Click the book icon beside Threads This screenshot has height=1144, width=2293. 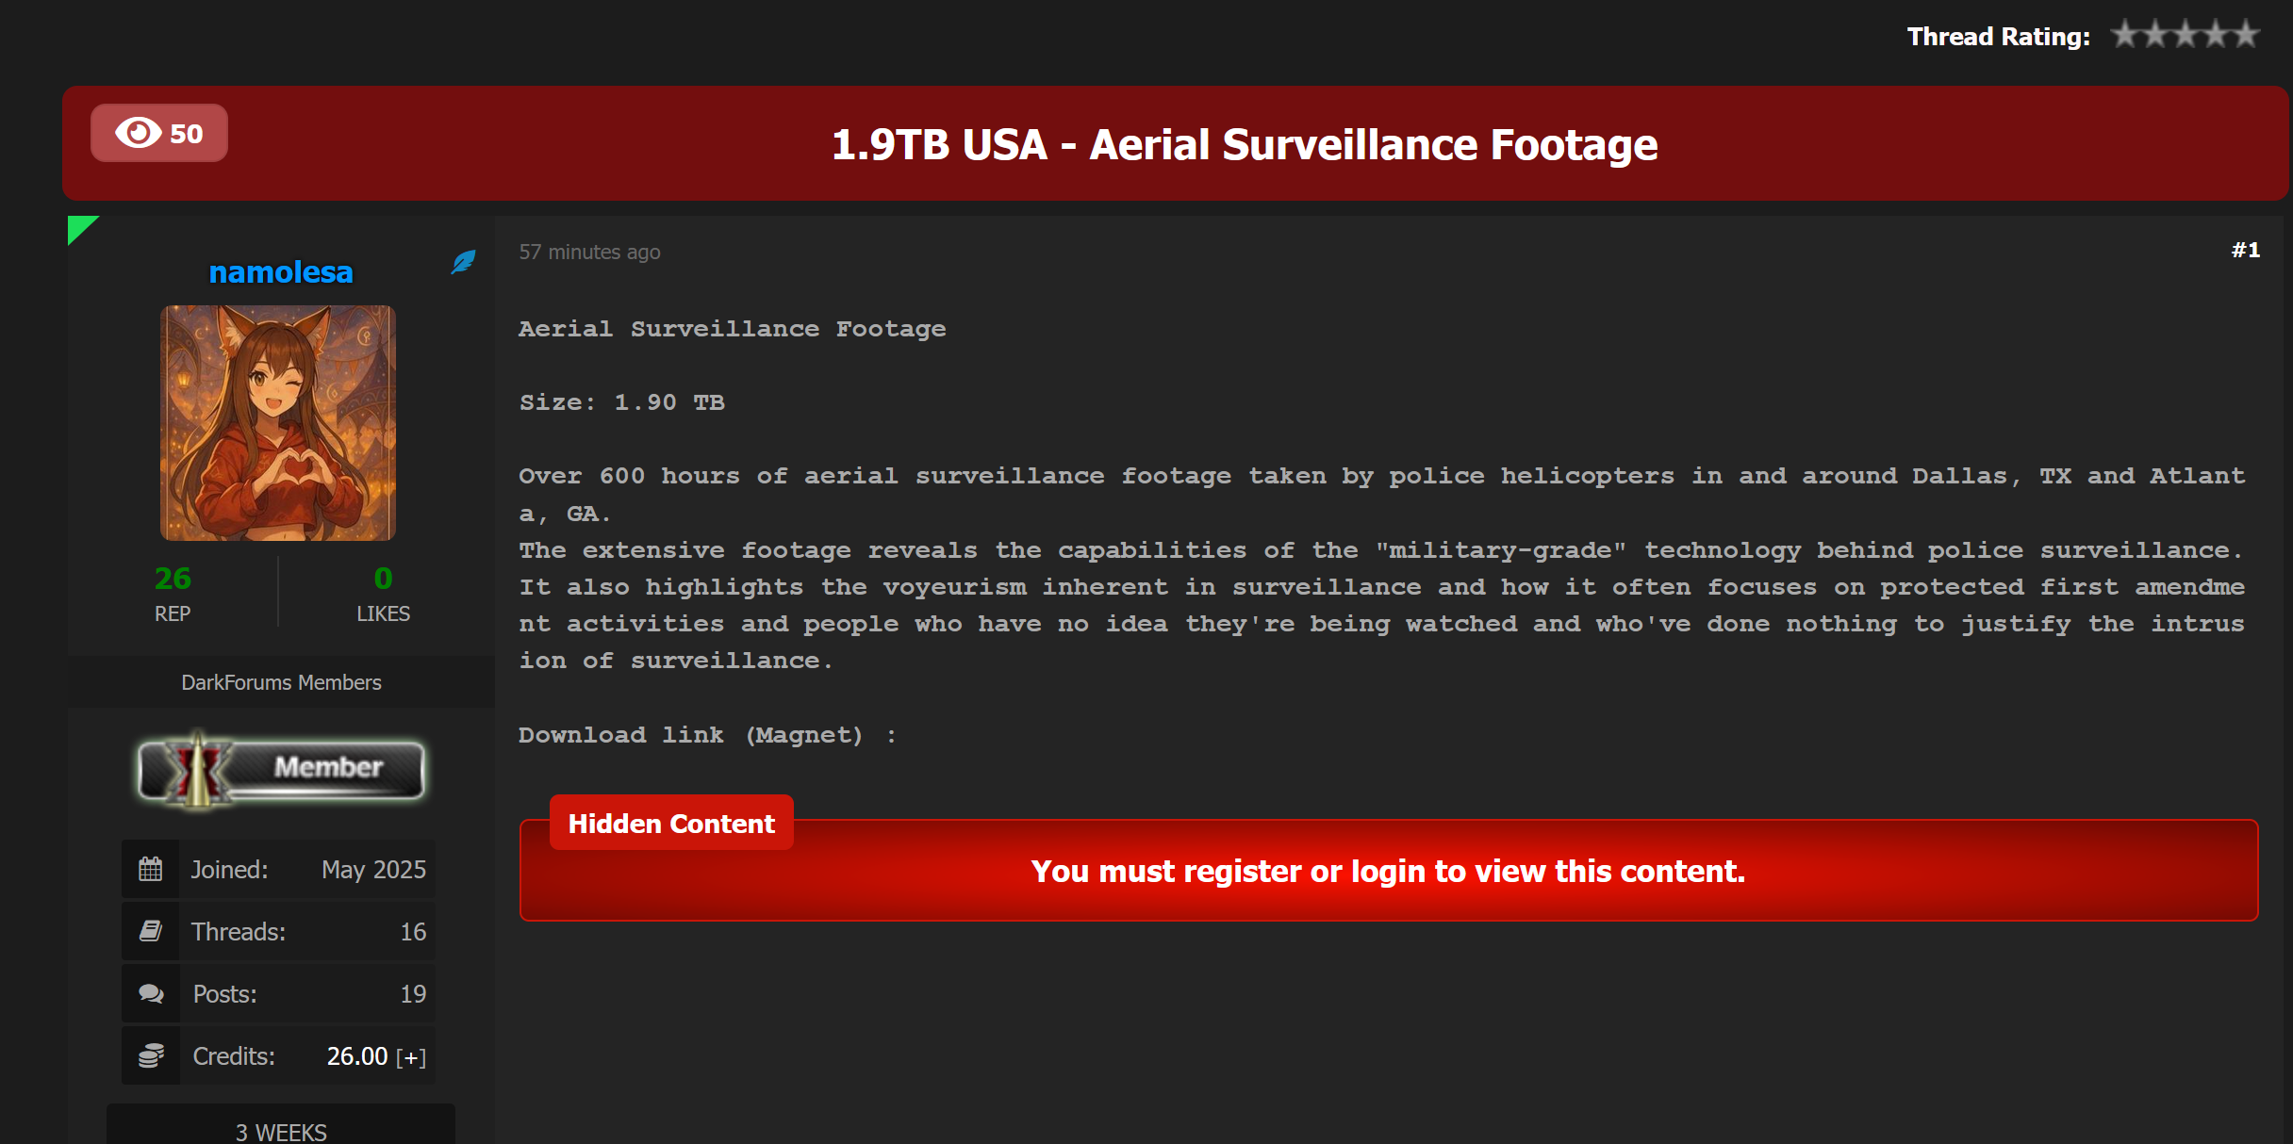pos(151,931)
